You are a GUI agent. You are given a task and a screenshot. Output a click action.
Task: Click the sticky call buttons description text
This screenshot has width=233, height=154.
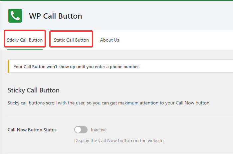tap(109, 103)
